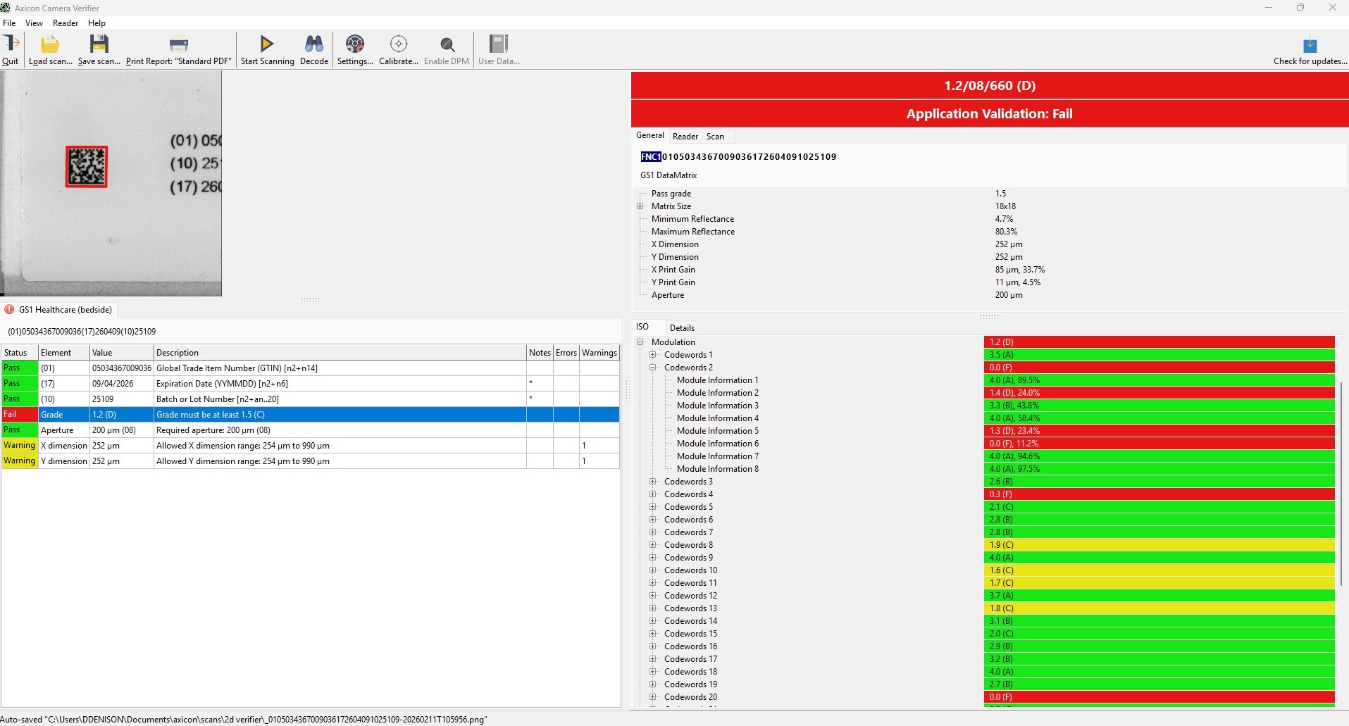Select the GS1 Healthcare (bedside) tab
The height and width of the screenshot is (726, 1349).
(x=65, y=310)
